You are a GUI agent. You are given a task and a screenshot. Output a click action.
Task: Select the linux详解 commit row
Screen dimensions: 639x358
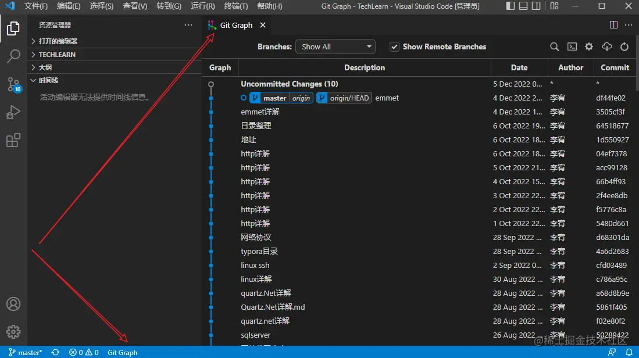click(420, 279)
